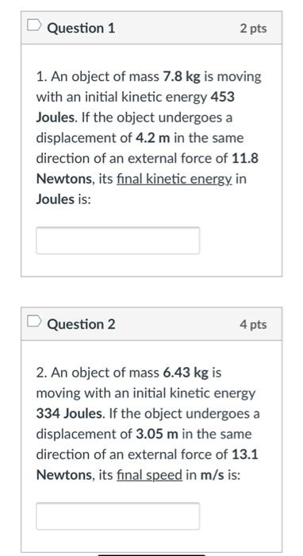
Task: Flag Question 1 using the flag icon
Action: 35,26
